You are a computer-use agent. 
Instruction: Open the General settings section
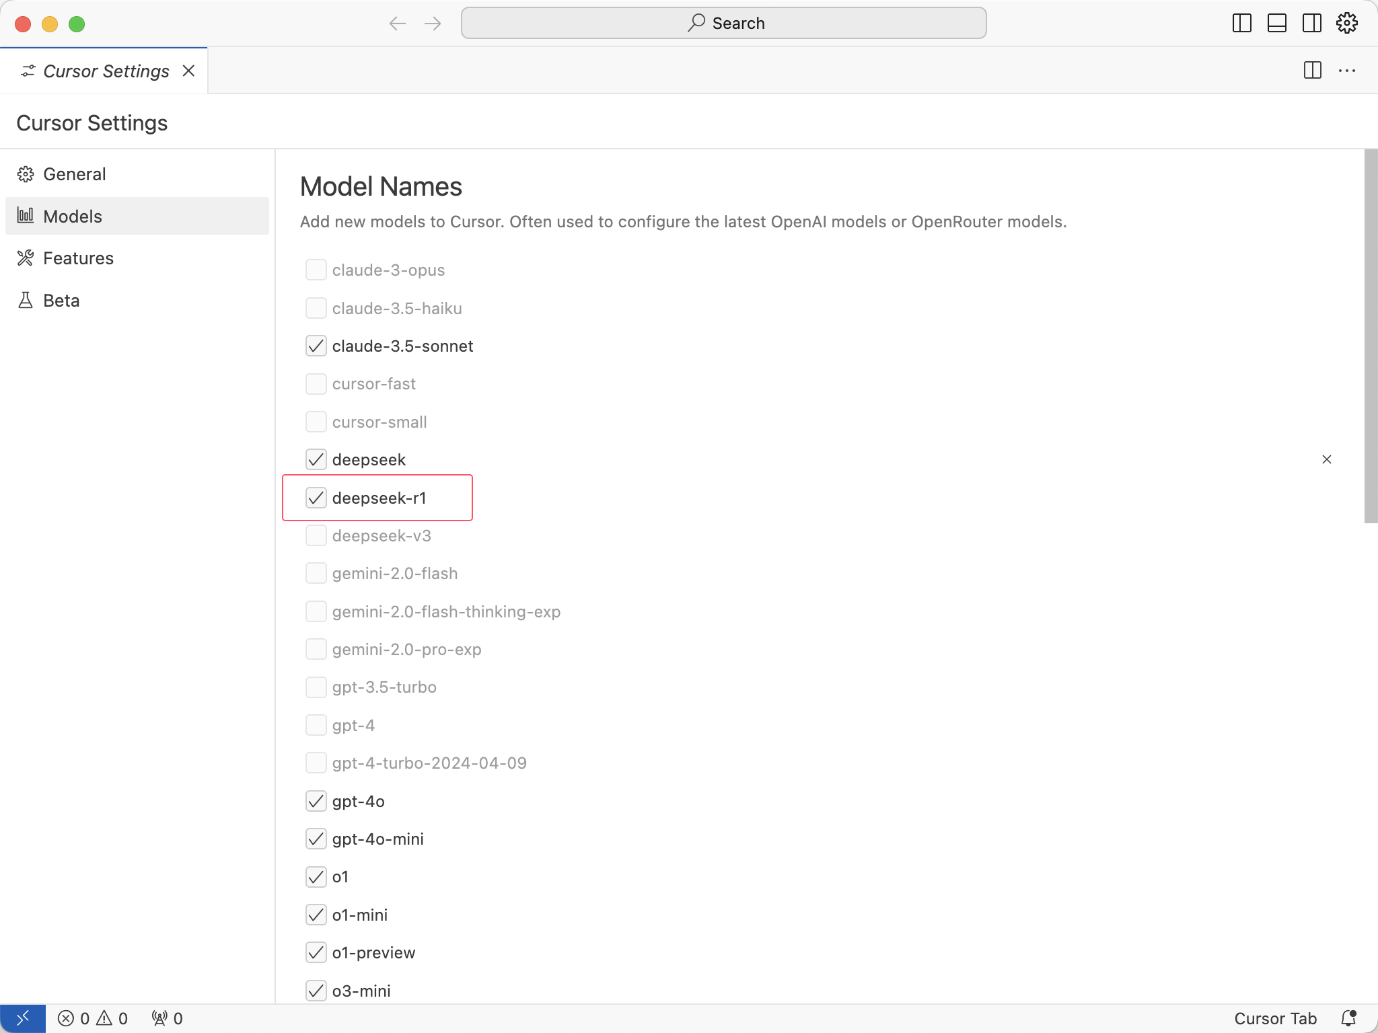(x=74, y=174)
